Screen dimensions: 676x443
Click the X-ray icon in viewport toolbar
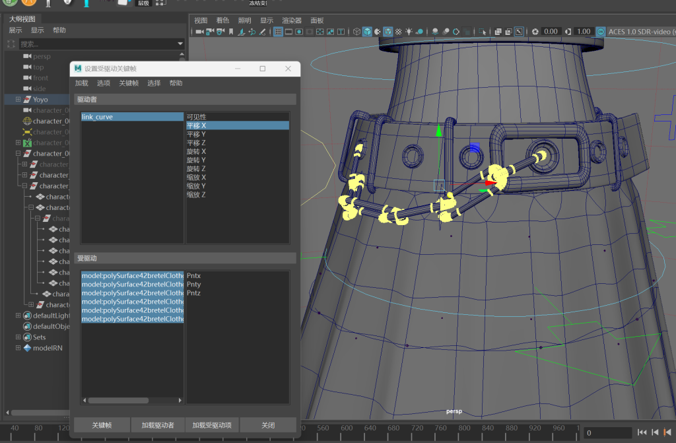pyautogui.click(x=498, y=32)
